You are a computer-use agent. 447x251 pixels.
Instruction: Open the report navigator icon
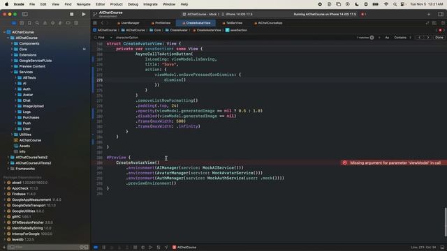[x=76, y=23]
